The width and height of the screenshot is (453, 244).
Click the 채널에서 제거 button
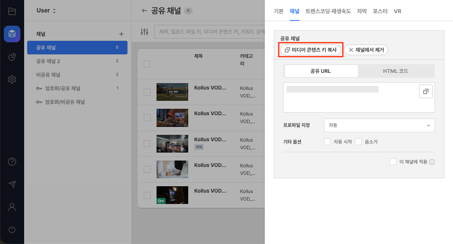(x=366, y=50)
